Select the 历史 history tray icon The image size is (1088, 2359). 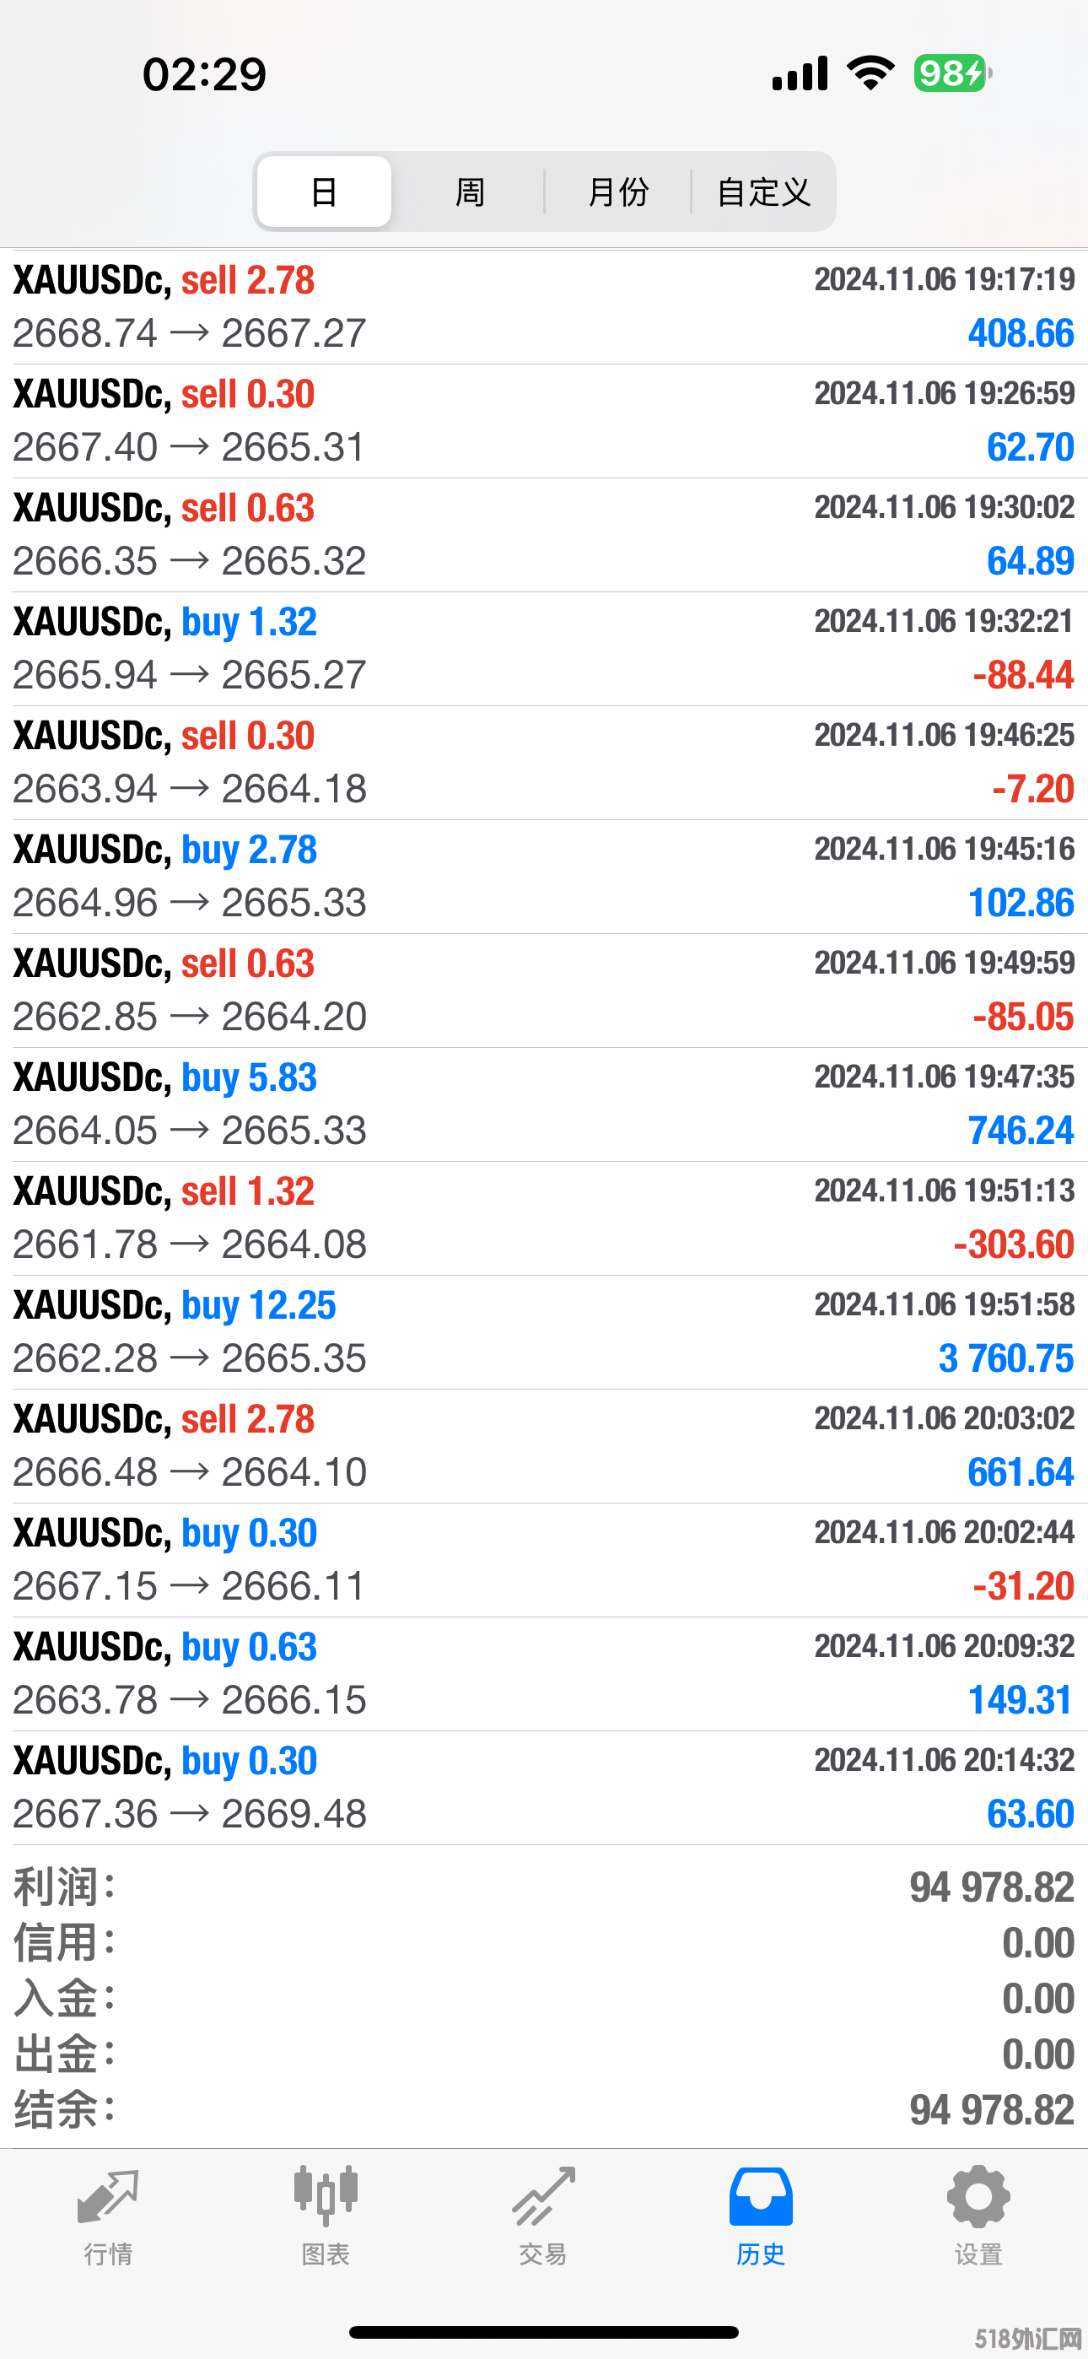760,2198
